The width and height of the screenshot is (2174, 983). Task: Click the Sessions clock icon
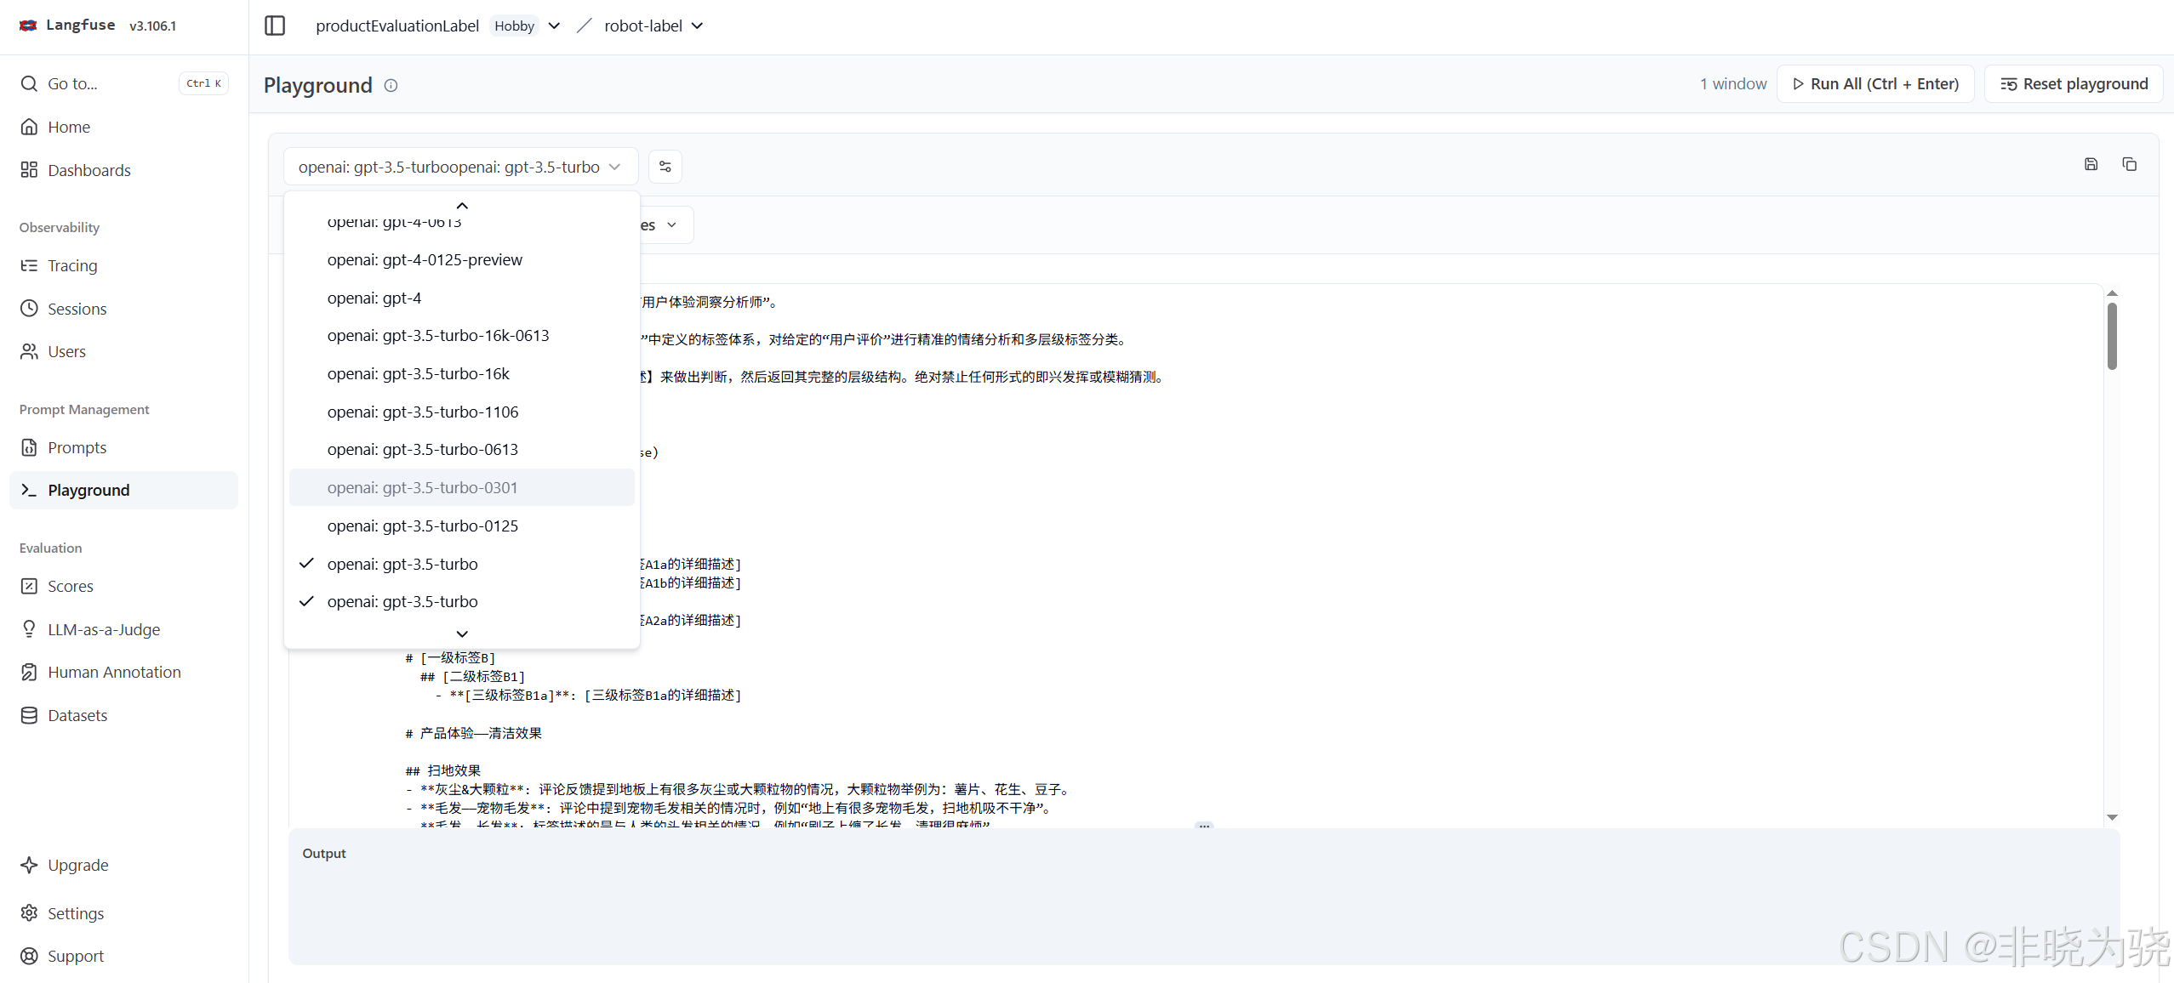coord(29,309)
